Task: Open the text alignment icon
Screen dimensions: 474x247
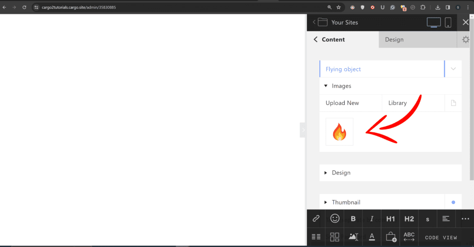Action: pos(446,219)
